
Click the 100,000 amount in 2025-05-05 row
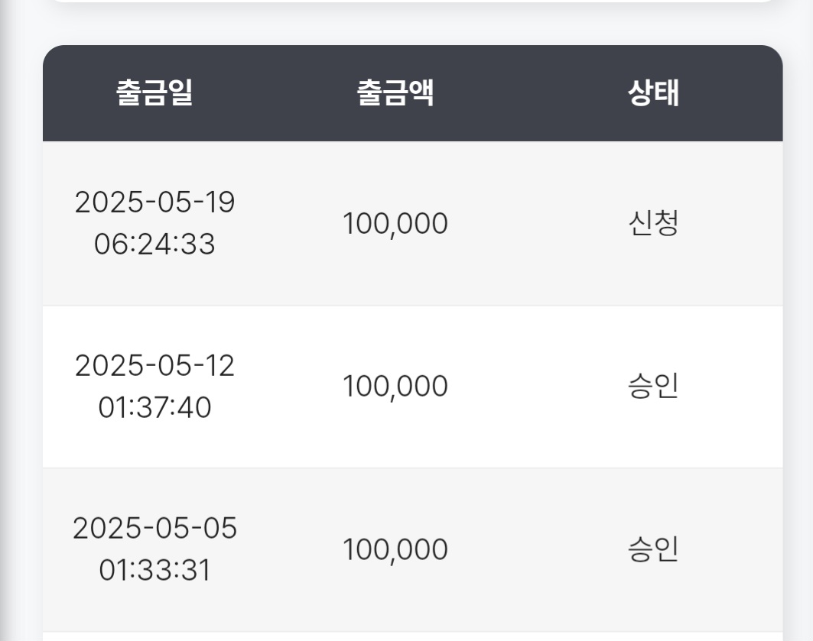pyautogui.click(x=395, y=549)
